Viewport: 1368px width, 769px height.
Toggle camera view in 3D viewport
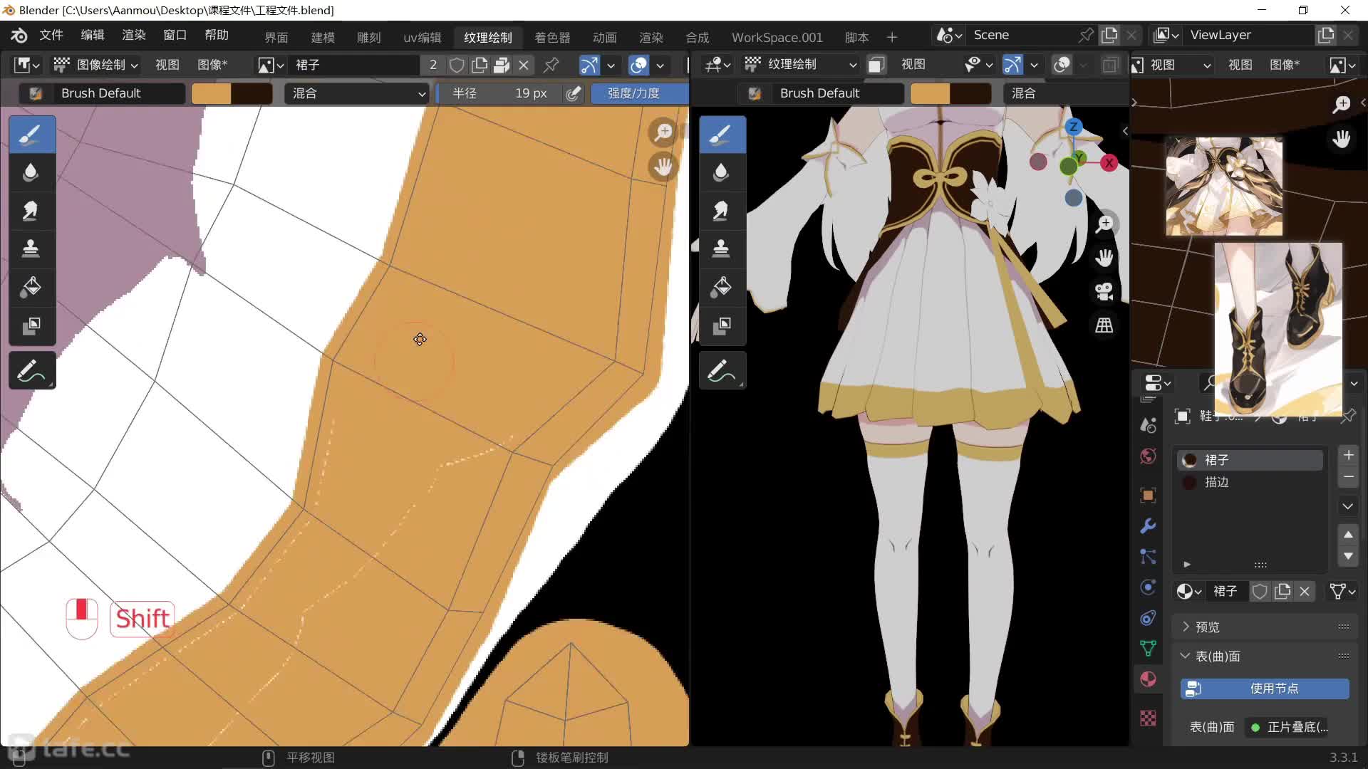click(x=1104, y=291)
